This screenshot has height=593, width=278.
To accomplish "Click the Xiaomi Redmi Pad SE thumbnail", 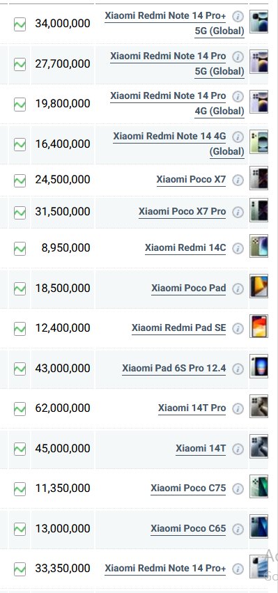I will point(258,326).
